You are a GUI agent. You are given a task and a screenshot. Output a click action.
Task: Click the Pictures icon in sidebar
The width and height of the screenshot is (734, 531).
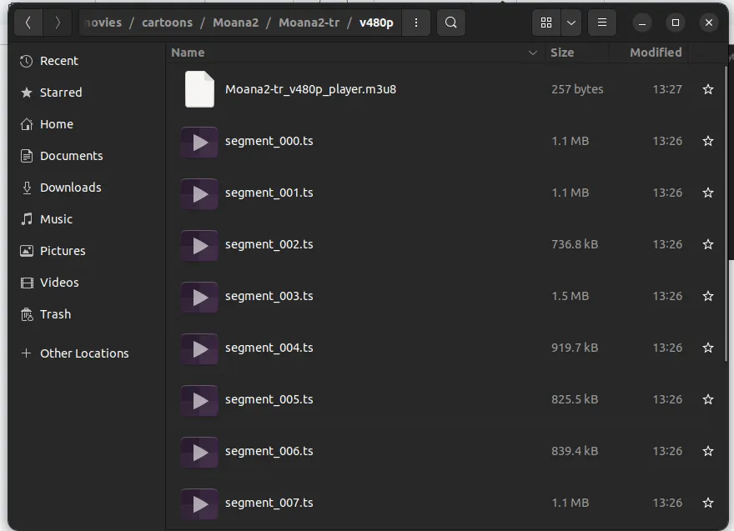27,251
